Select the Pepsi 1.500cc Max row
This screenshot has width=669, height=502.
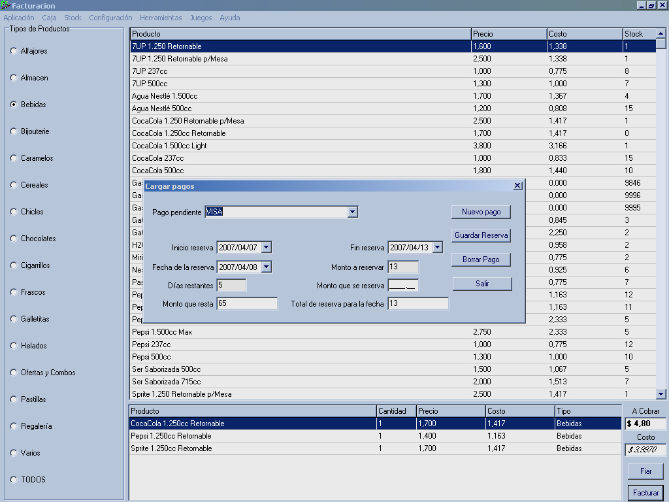[x=393, y=331]
